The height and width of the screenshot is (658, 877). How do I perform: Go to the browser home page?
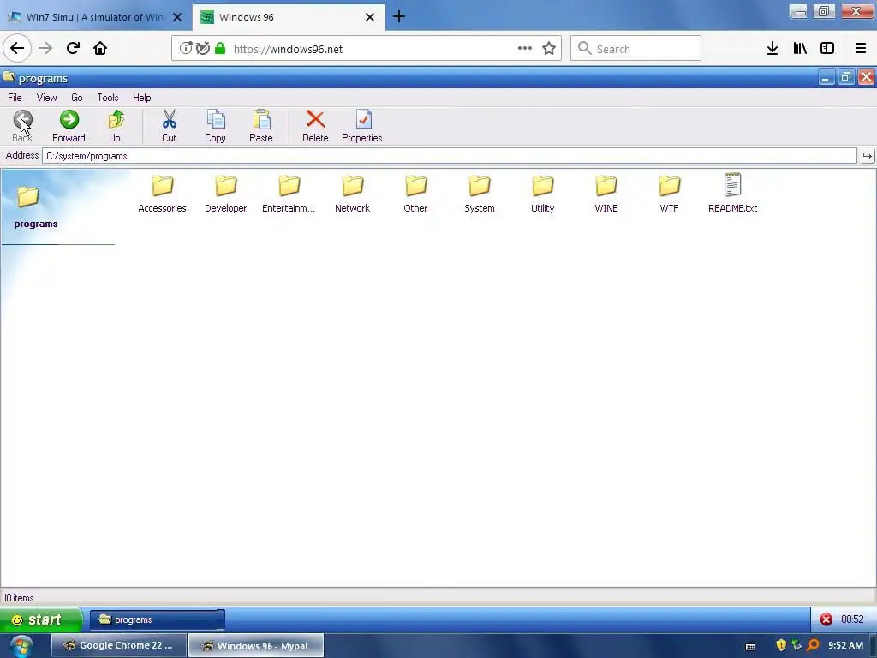pos(100,48)
